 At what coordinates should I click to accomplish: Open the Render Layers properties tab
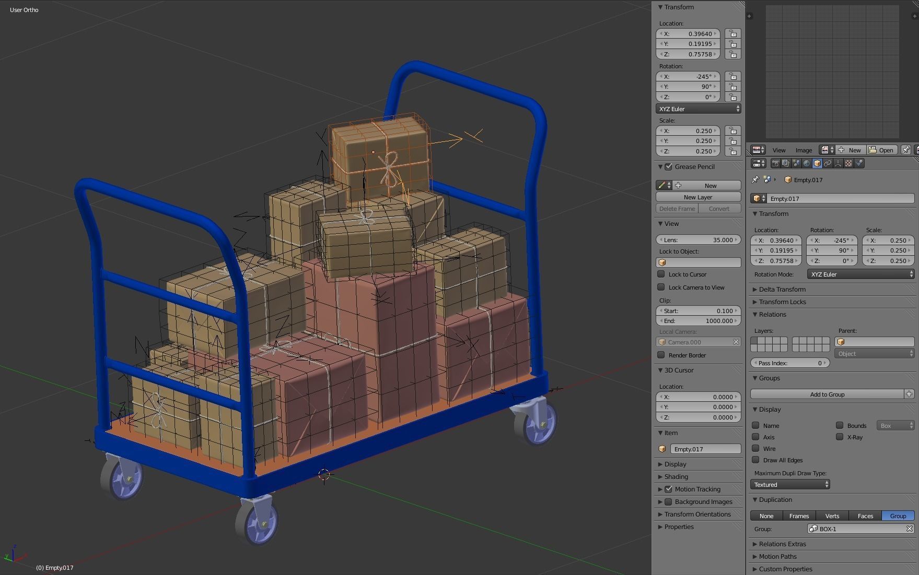coord(786,163)
